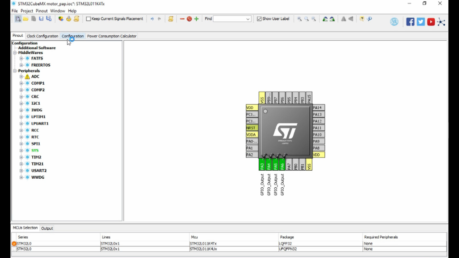459x258 pixels.
Task: Open the Facebook link icon
Action: pyautogui.click(x=410, y=21)
